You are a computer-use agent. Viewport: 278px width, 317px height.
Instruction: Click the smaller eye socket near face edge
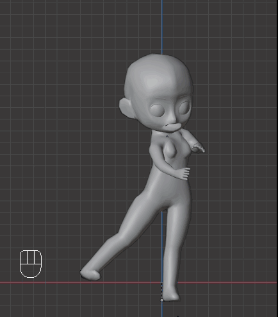185,108
